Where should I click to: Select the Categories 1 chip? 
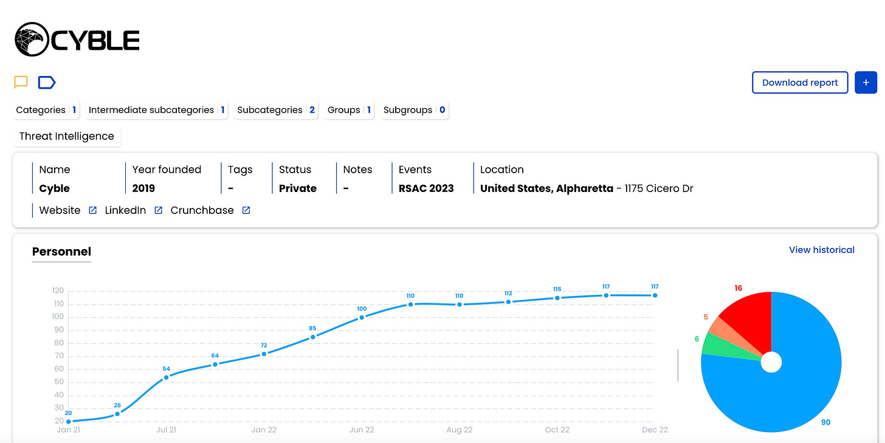[x=47, y=110]
